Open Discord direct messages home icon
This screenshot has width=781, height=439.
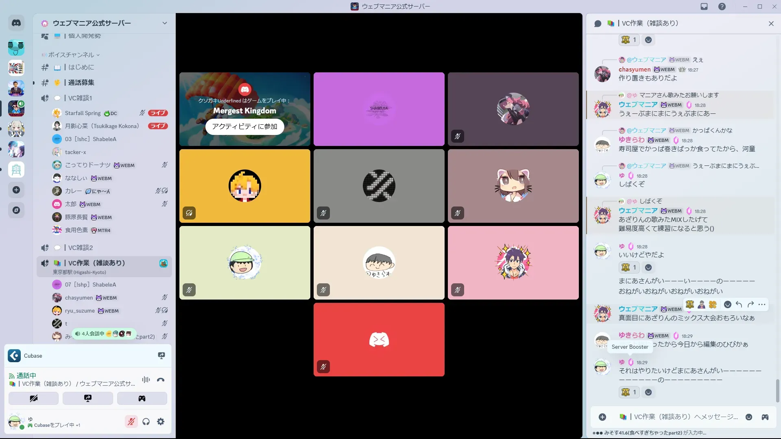point(16,23)
